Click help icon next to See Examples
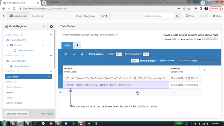This screenshot has height=126, width=224. click(x=117, y=35)
